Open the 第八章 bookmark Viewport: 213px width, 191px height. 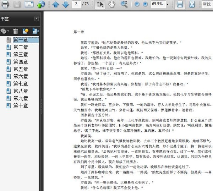(x=21, y=91)
